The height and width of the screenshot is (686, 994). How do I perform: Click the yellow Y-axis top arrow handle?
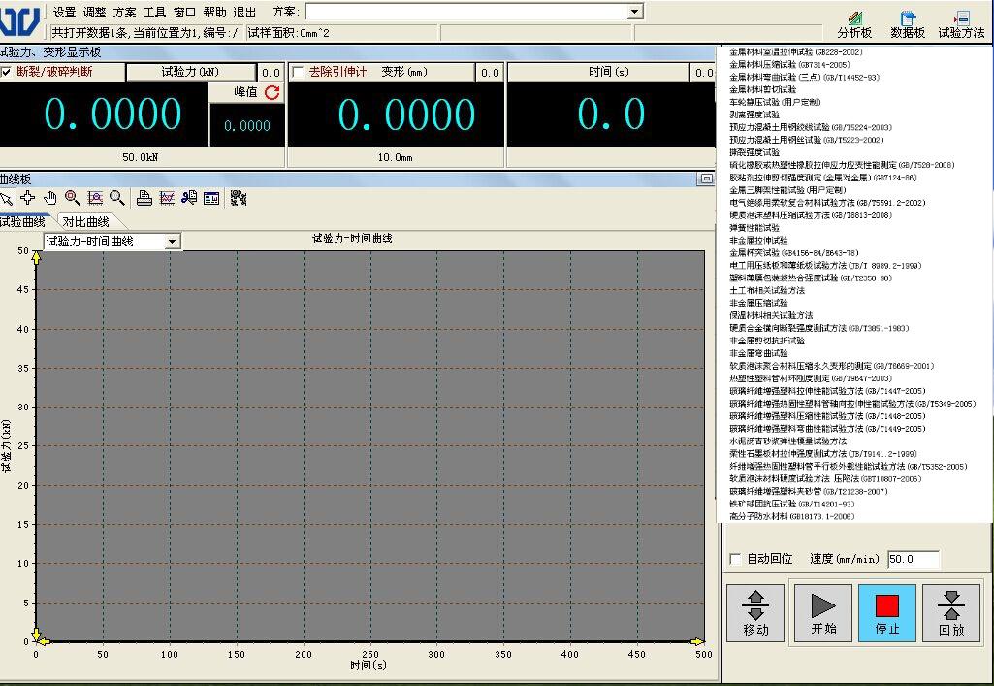(36, 257)
